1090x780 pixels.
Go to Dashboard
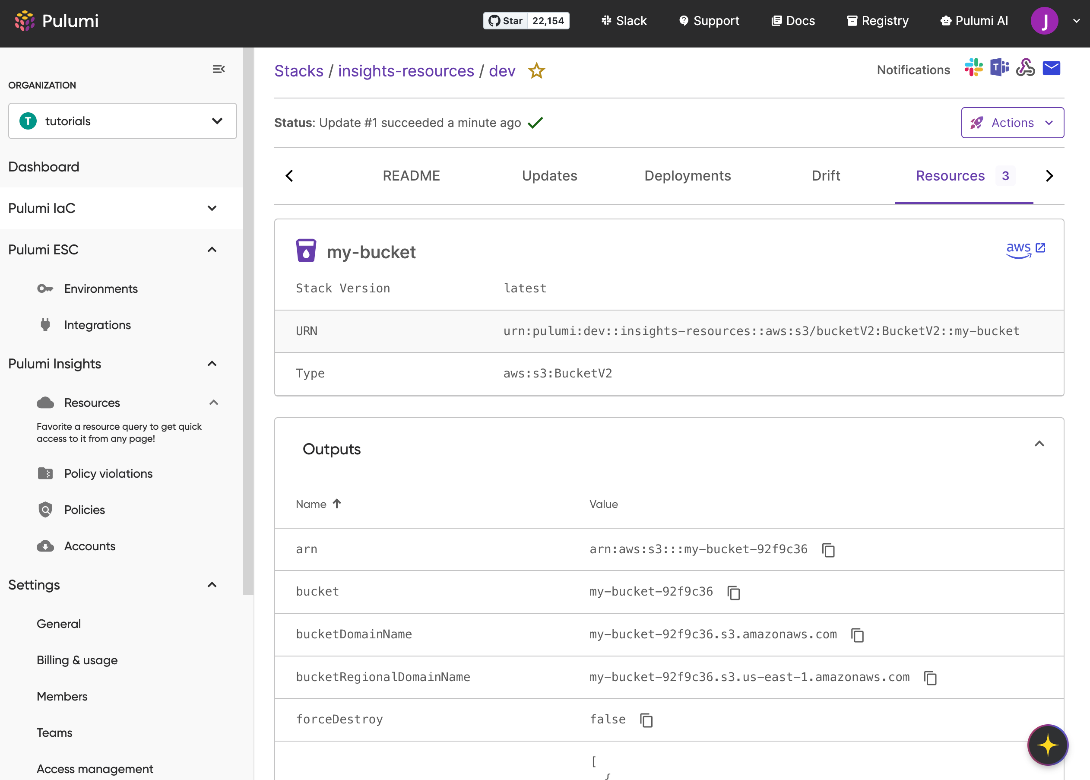(44, 167)
